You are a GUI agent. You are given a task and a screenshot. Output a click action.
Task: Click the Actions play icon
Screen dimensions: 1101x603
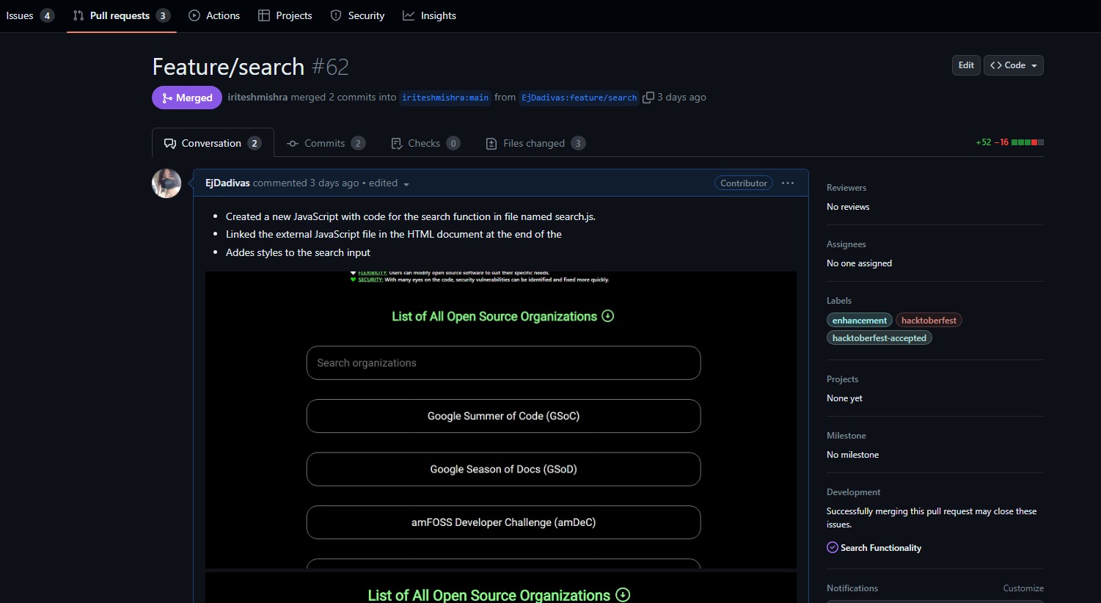coord(194,15)
